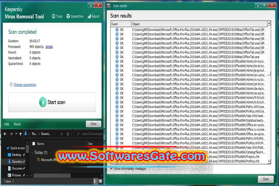Open the Report view
This screenshot has height=186, width=279.
coord(93,17)
